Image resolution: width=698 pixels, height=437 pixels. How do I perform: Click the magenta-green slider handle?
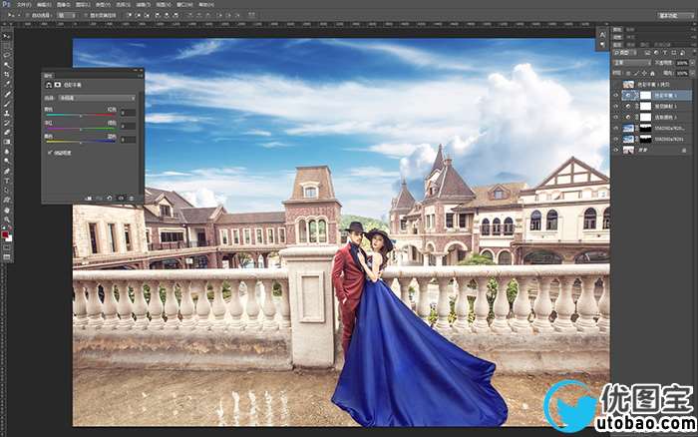pyautogui.click(x=81, y=129)
